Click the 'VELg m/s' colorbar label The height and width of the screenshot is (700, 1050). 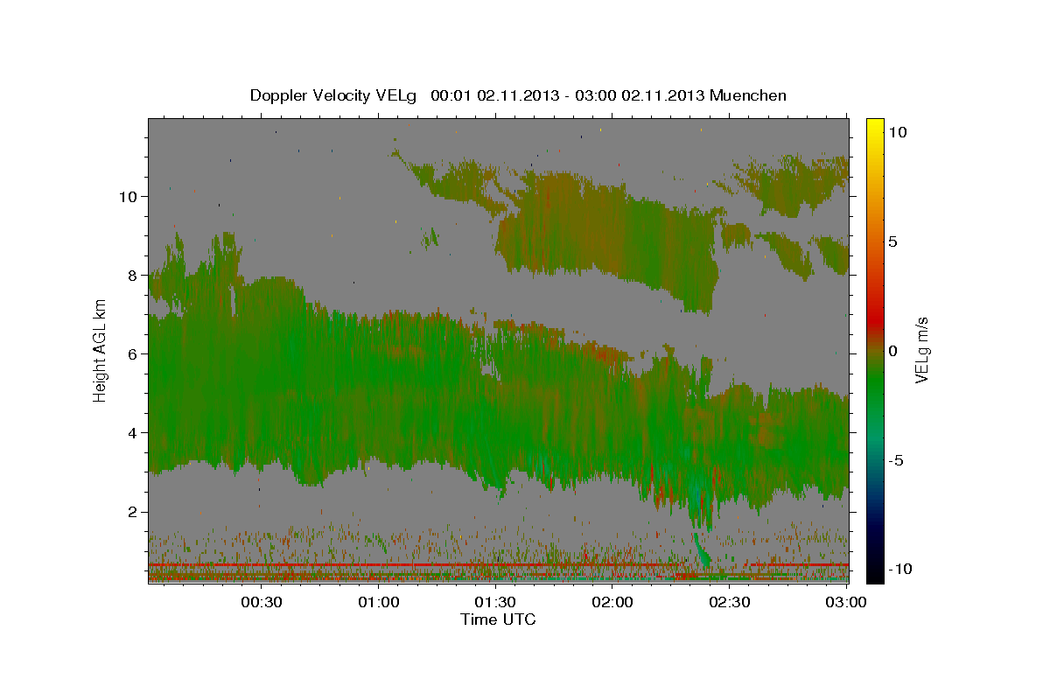(x=922, y=350)
